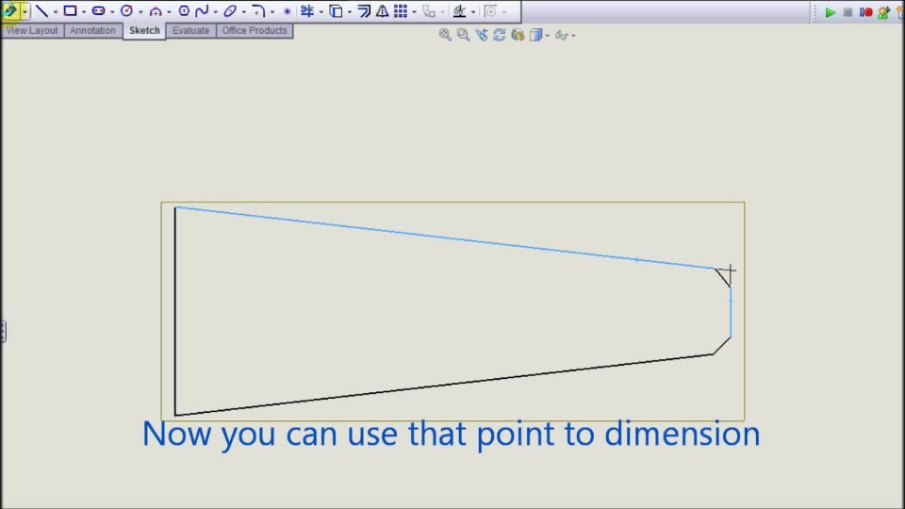Click the Display Style cube icon

tap(535, 35)
